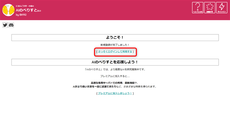The height and width of the screenshot is (128, 230).
Task: Open the ヘルプとwiki help icon
Action: point(197,8)
